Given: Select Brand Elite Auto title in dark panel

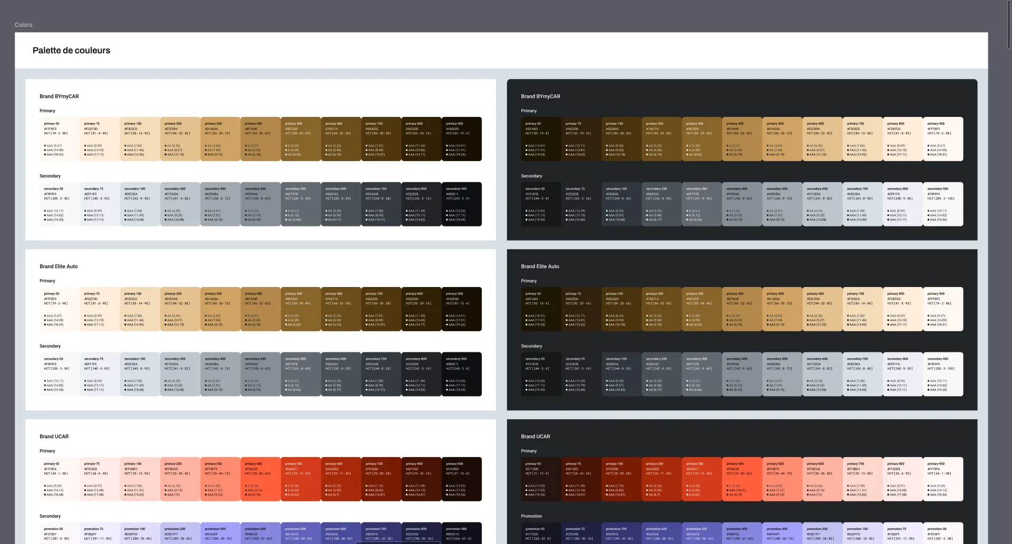Looking at the screenshot, I should 540,266.
